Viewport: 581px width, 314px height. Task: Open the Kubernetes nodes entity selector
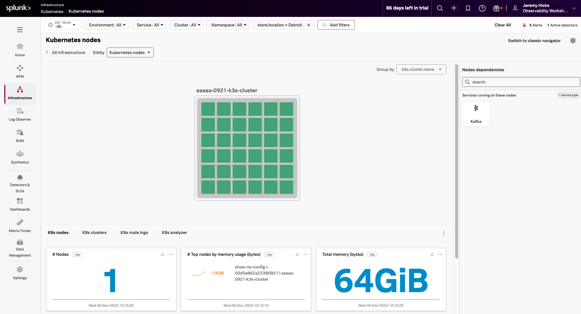130,52
